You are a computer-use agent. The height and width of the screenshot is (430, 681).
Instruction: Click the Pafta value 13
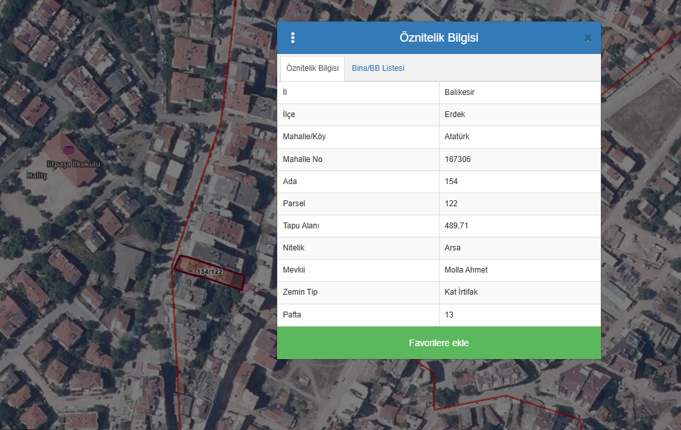[449, 315]
